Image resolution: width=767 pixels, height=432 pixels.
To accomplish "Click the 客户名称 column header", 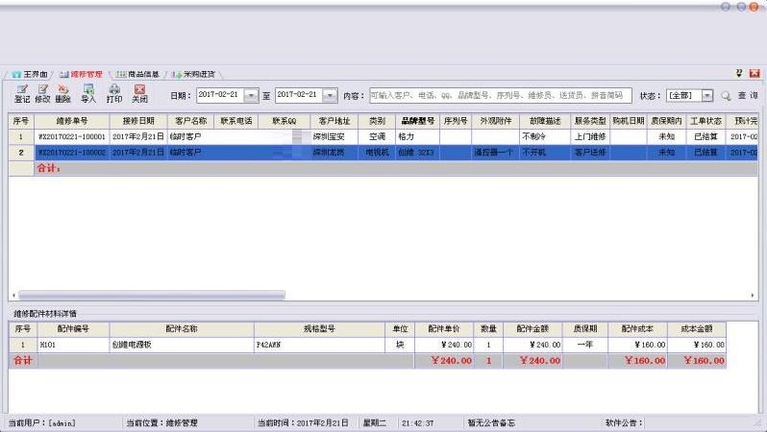I will point(190,121).
